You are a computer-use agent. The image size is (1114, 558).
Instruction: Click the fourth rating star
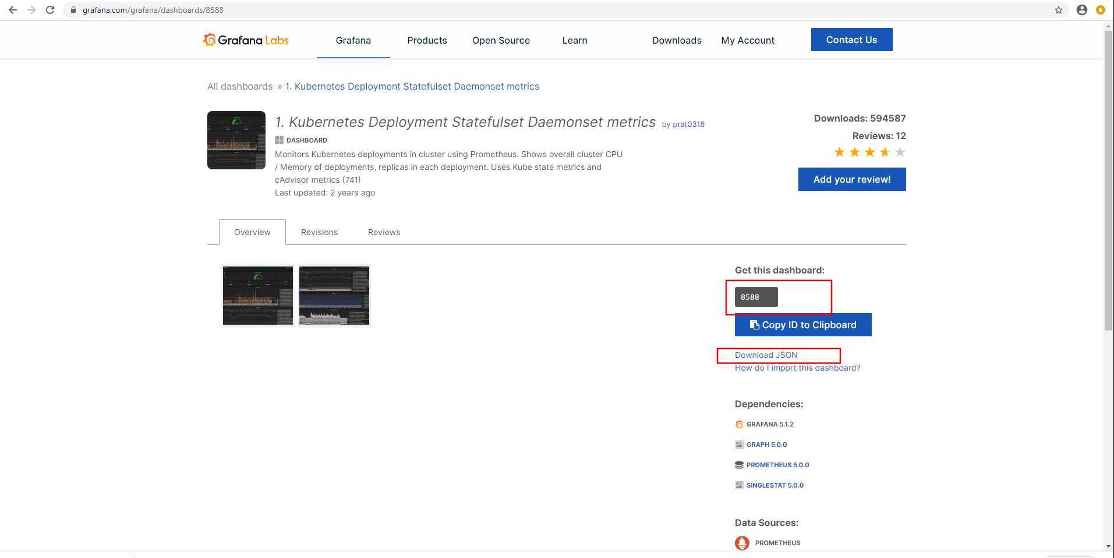coord(885,152)
